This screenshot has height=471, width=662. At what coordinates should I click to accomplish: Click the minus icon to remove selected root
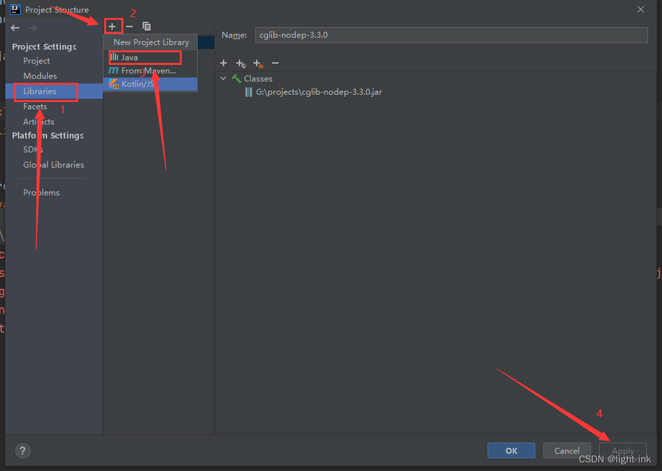pos(275,63)
